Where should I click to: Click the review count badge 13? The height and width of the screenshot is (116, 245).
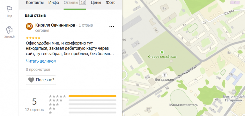click(x=83, y=3)
